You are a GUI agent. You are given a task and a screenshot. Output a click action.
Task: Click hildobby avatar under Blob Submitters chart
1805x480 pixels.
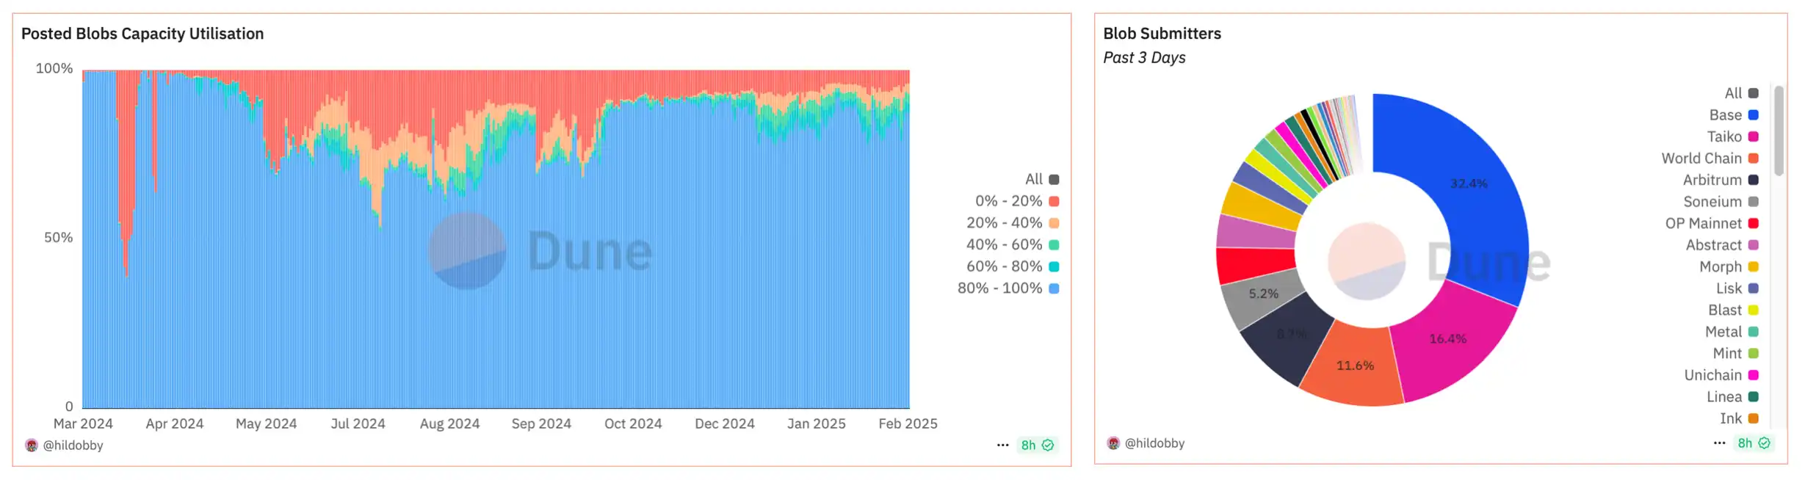[1113, 443]
